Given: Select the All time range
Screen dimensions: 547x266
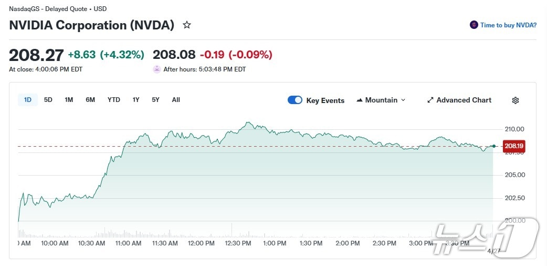Looking at the screenshot, I should tap(176, 100).
